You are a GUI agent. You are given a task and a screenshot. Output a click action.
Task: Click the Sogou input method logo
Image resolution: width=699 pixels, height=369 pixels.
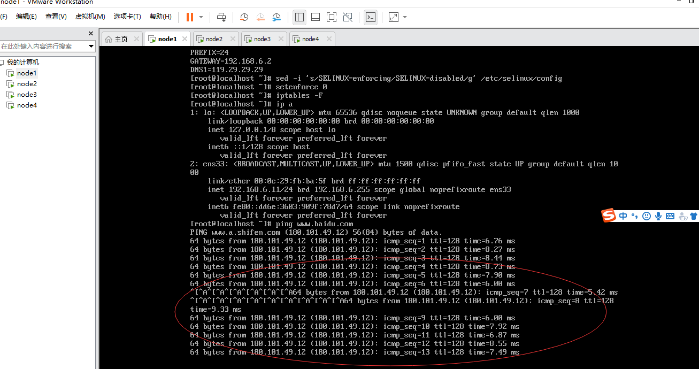pos(609,216)
